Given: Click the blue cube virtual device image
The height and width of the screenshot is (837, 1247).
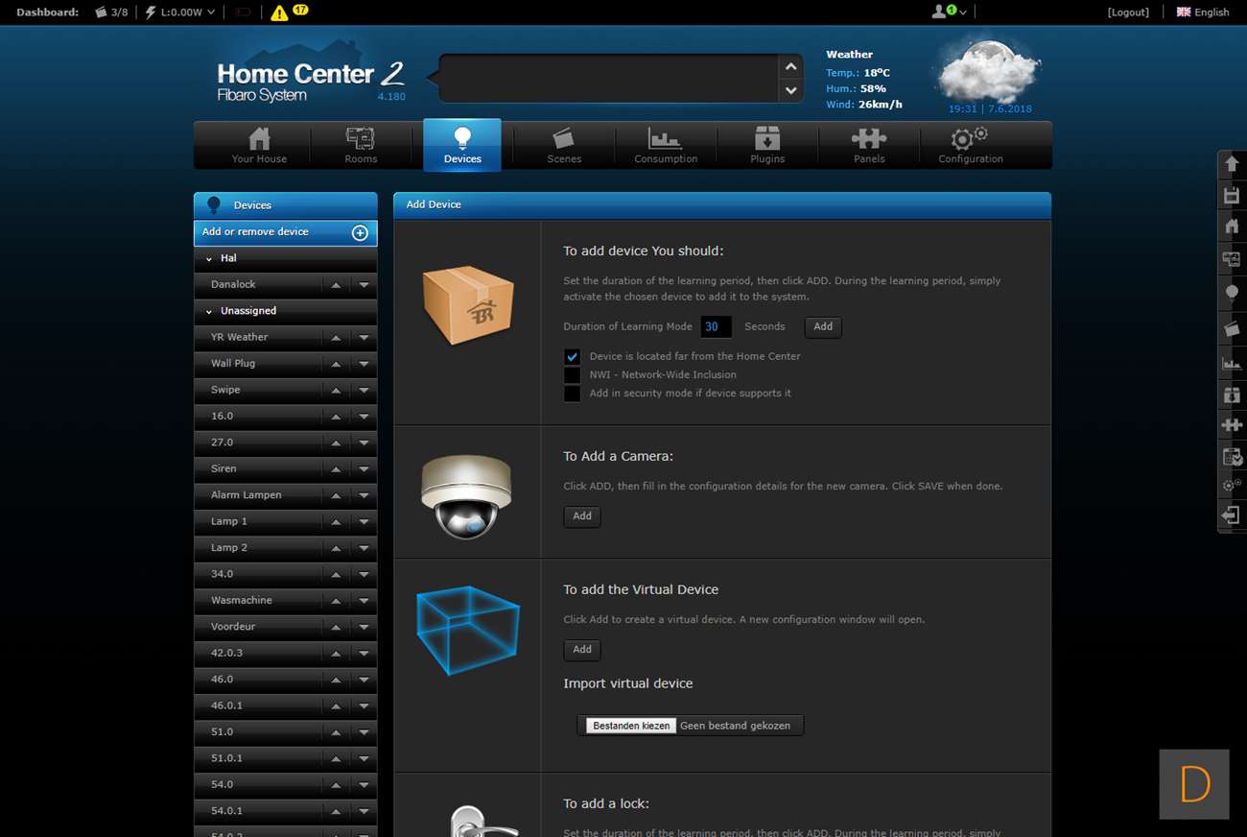Looking at the screenshot, I should [468, 630].
